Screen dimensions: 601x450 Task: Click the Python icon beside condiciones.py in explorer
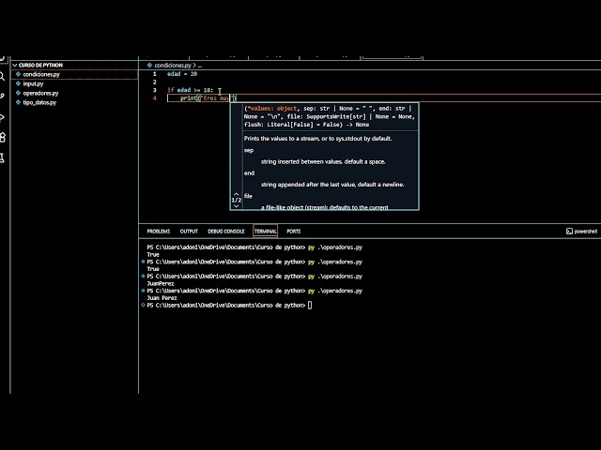pos(18,74)
